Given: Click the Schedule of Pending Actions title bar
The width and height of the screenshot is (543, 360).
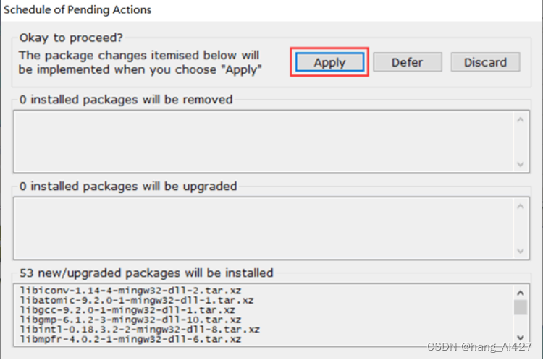Looking at the screenshot, I should coord(217,10).
